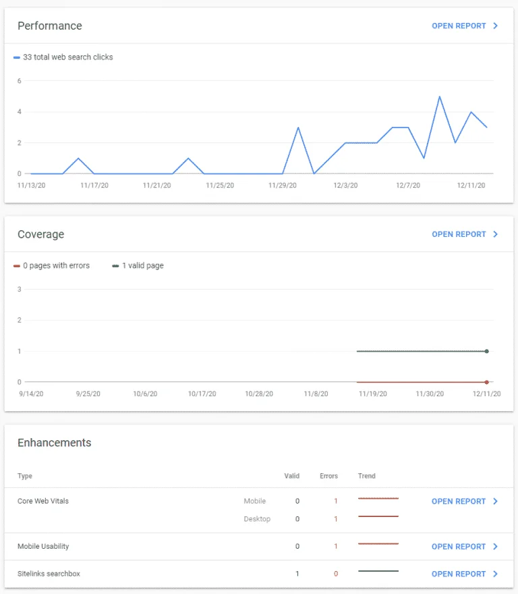Open the Performance report link
Image resolution: width=518 pixels, height=594 pixels.
pos(459,26)
